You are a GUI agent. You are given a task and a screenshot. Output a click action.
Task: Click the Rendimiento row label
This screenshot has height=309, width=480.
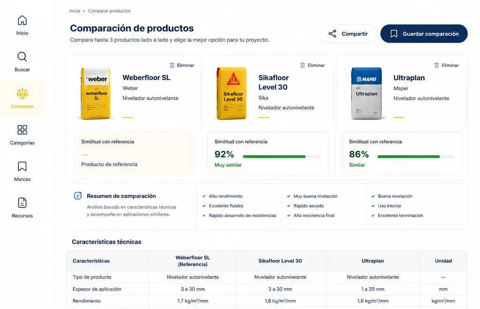click(x=87, y=301)
